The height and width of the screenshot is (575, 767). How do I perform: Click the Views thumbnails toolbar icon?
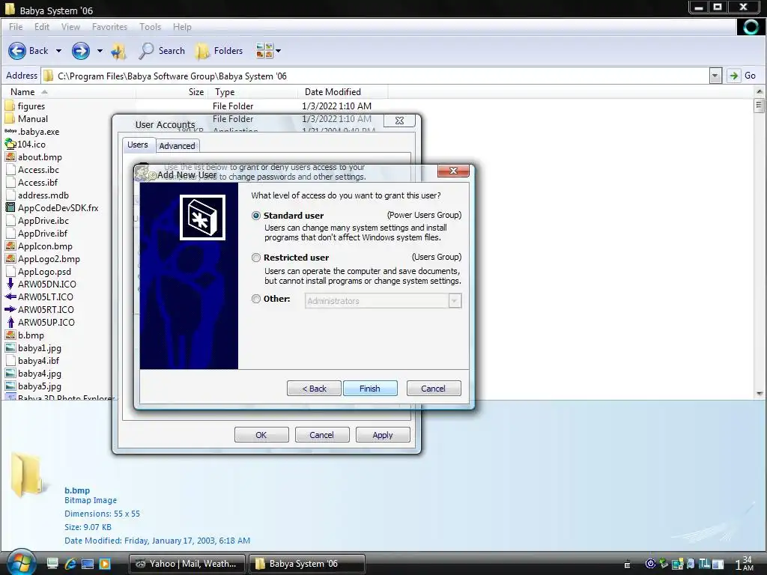pyautogui.click(x=264, y=50)
